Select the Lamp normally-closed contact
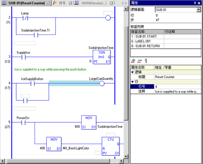Viewport: 203px width, 164px height. click(25, 18)
